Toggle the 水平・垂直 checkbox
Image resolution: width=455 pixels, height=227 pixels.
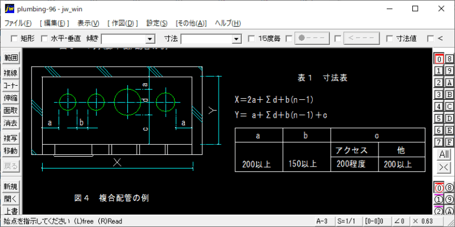[x=44, y=38]
